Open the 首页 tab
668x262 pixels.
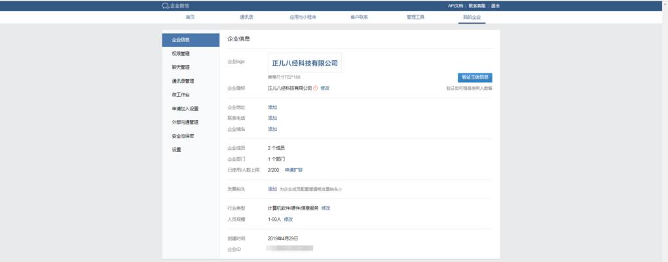tap(191, 18)
